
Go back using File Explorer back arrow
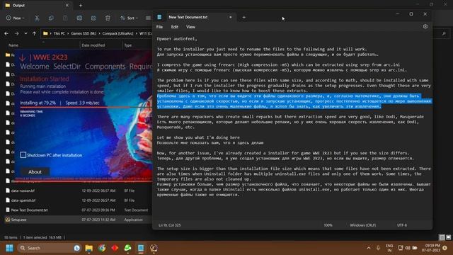[6, 33]
